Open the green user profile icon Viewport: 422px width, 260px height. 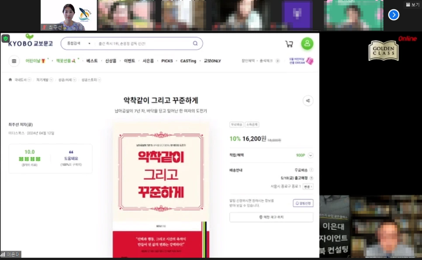(x=307, y=43)
